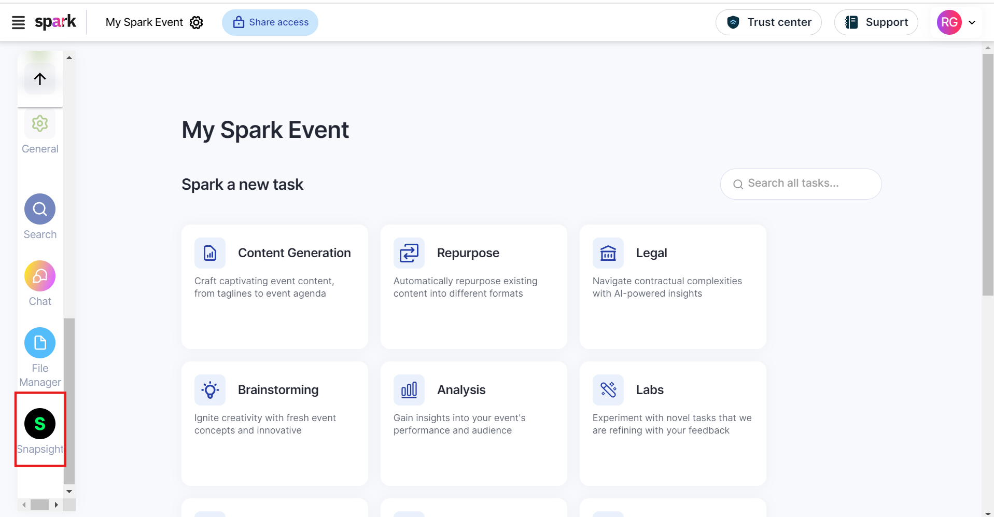Open Snapsight in the sidebar

[x=40, y=431]
